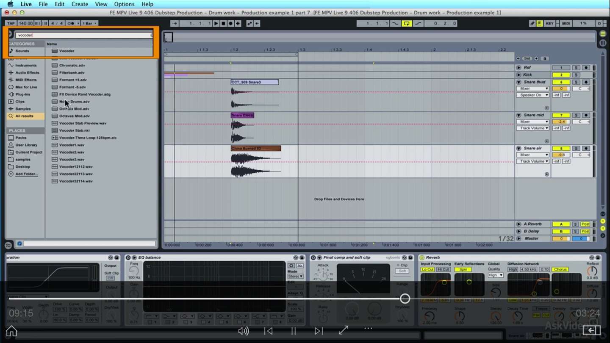Collapse the Snare mid track
This screenshot has width=610, height=343.
point(519,115)
